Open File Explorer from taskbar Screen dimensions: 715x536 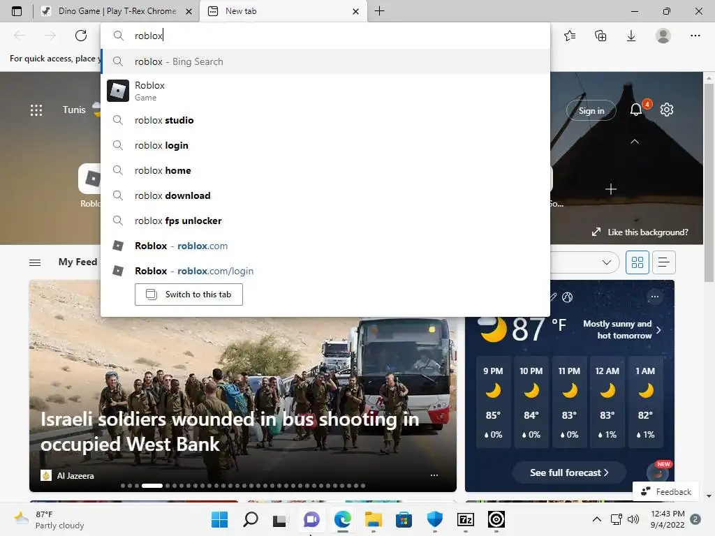coord(373,519)
